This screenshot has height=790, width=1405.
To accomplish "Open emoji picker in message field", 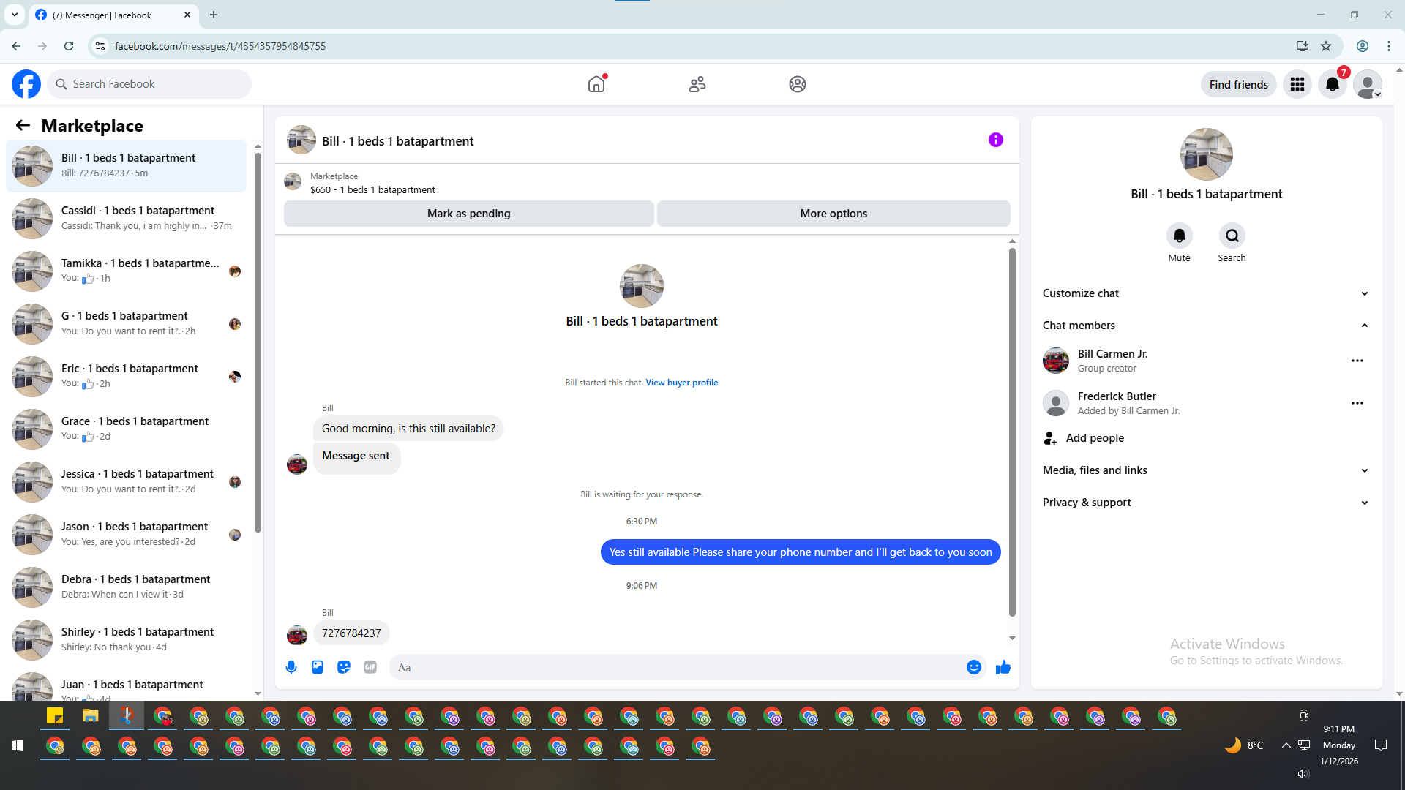I will point(973,667).
